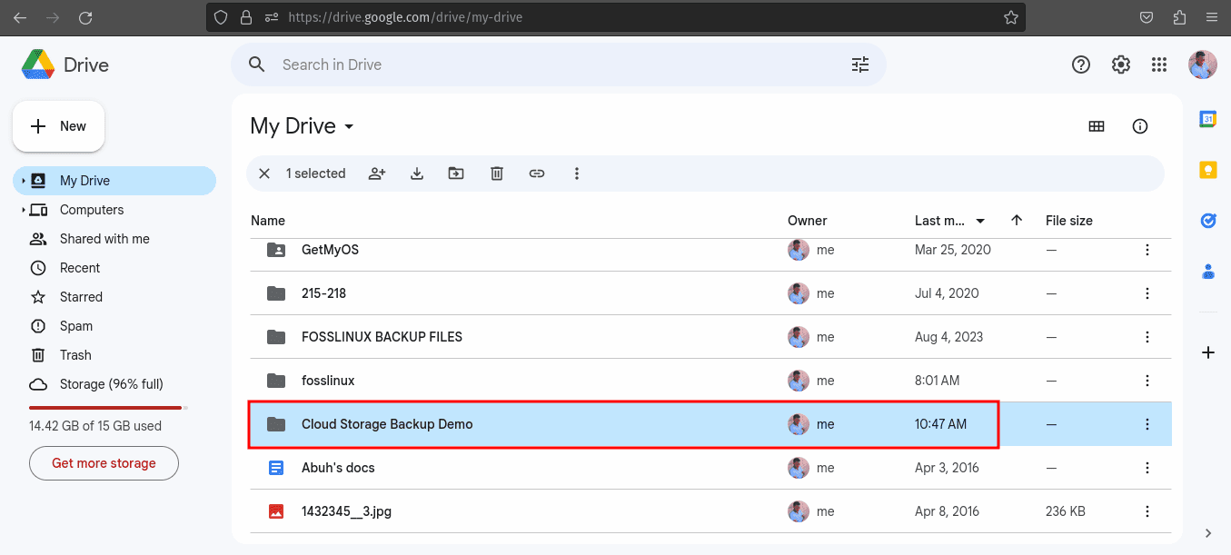Move selected item to another folder
Screen dimensions: 1231x555
[456, 173]
